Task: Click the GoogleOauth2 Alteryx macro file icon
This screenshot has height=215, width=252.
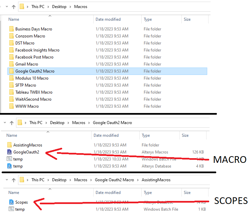Action: tap(9, 152)
